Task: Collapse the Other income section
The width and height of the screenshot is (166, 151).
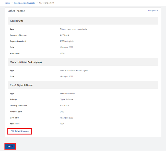Action: (153, 10)
